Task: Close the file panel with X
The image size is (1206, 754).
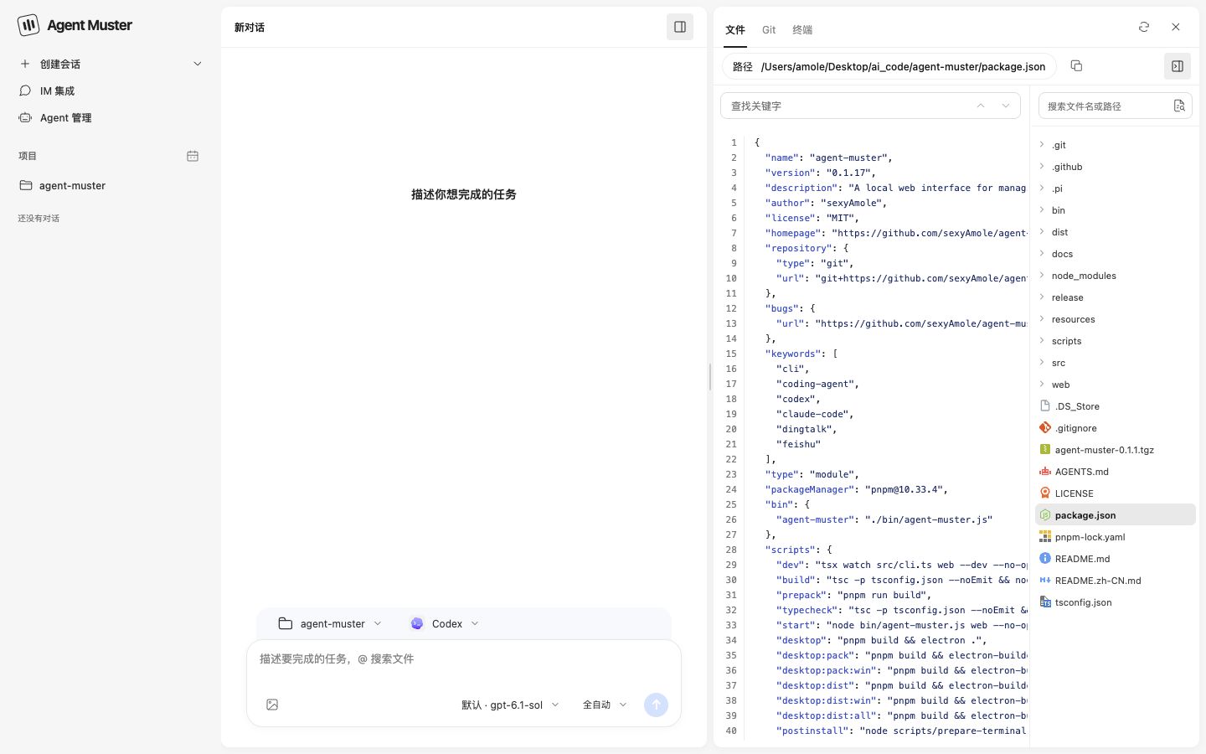Action: point(1176,27)
